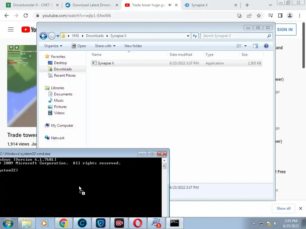Open the Share with dropdown
The image size is (306, 229).
click(x=105, y=46)
